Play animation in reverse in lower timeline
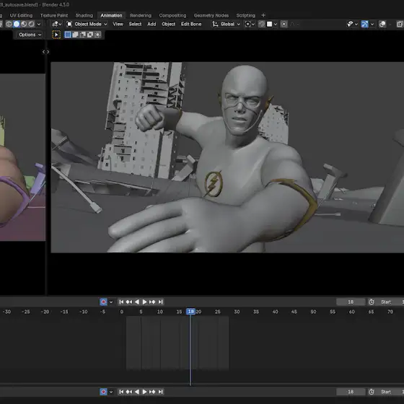Screen dimensions: 404x404 tap(137, 392)
